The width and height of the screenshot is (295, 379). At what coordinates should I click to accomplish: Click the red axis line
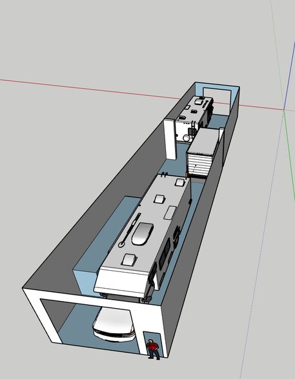(x=90, y=89)
